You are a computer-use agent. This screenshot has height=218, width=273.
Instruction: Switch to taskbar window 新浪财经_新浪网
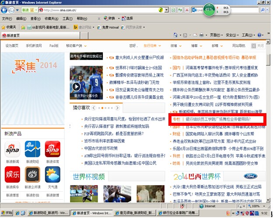49,213
